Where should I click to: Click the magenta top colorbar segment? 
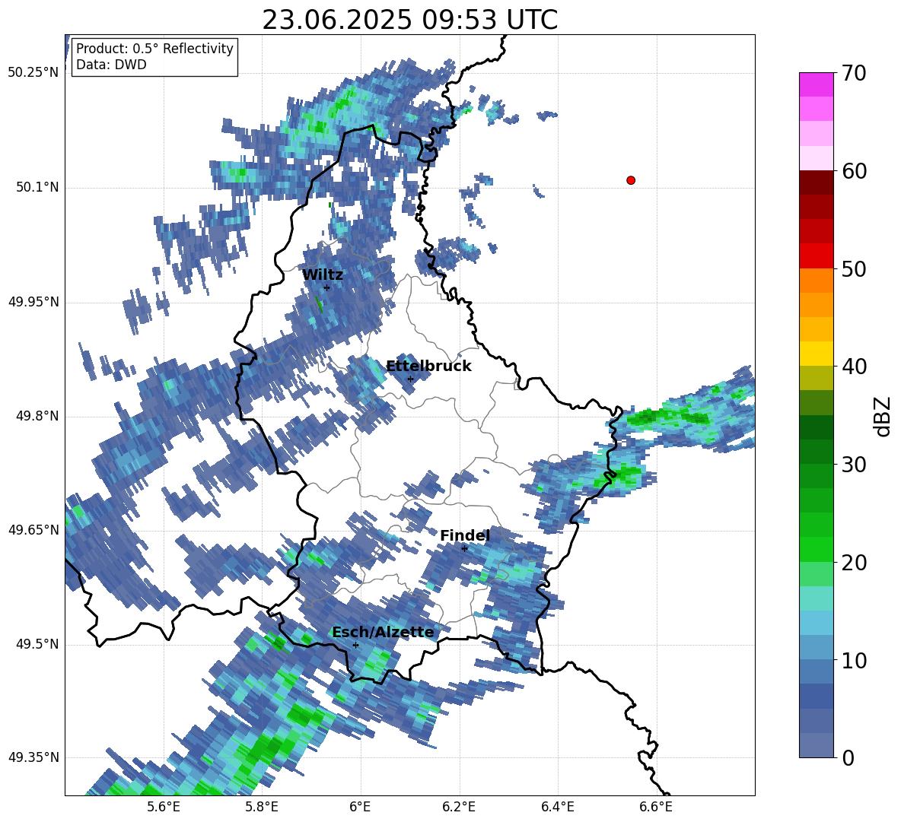816,84
